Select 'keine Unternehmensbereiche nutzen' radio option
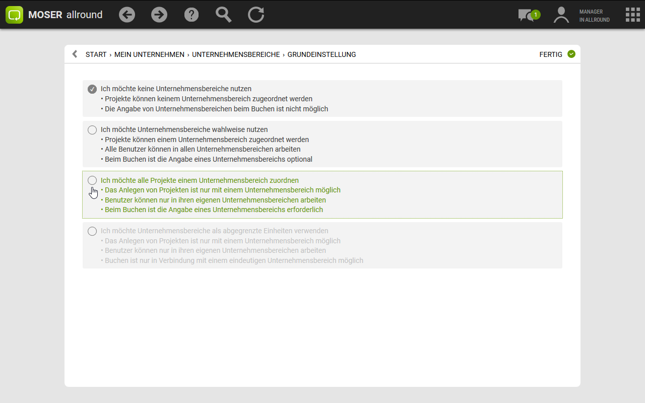The height and width of the screenshot is (403, 645). point(92,89)
